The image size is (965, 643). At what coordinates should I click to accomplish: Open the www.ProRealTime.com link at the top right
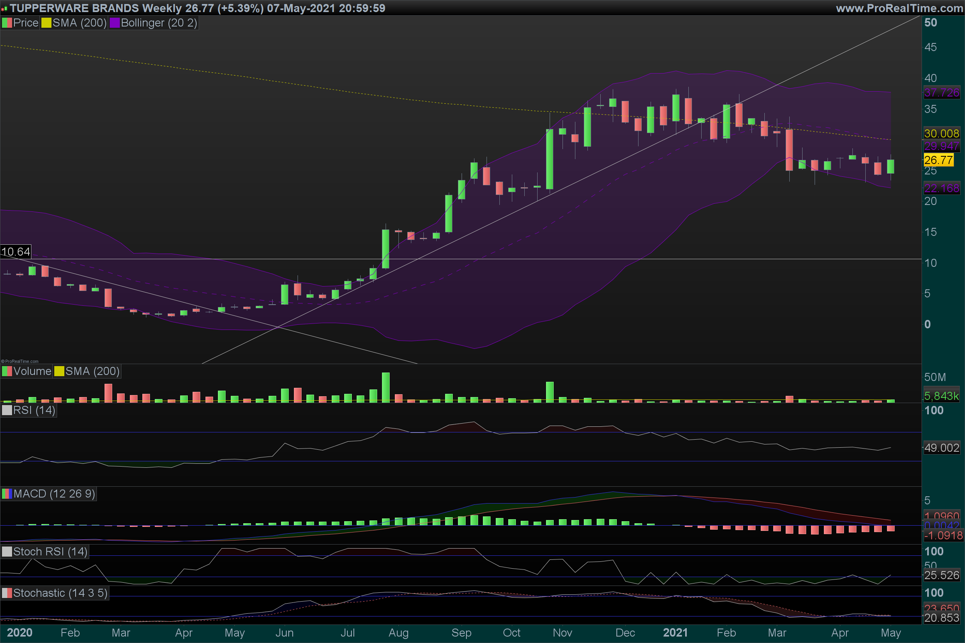point(899,8)
